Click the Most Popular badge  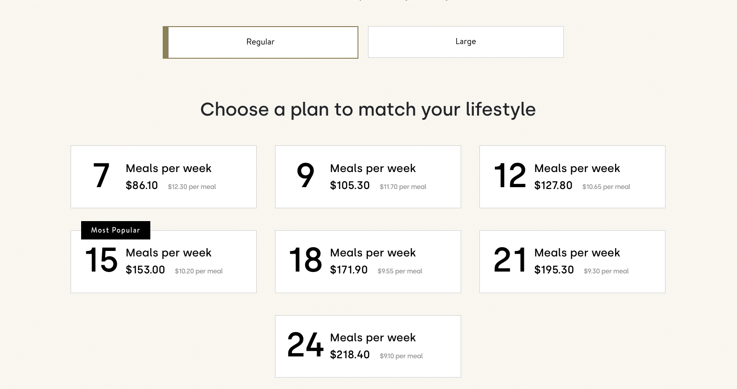[x=115, y=230]
